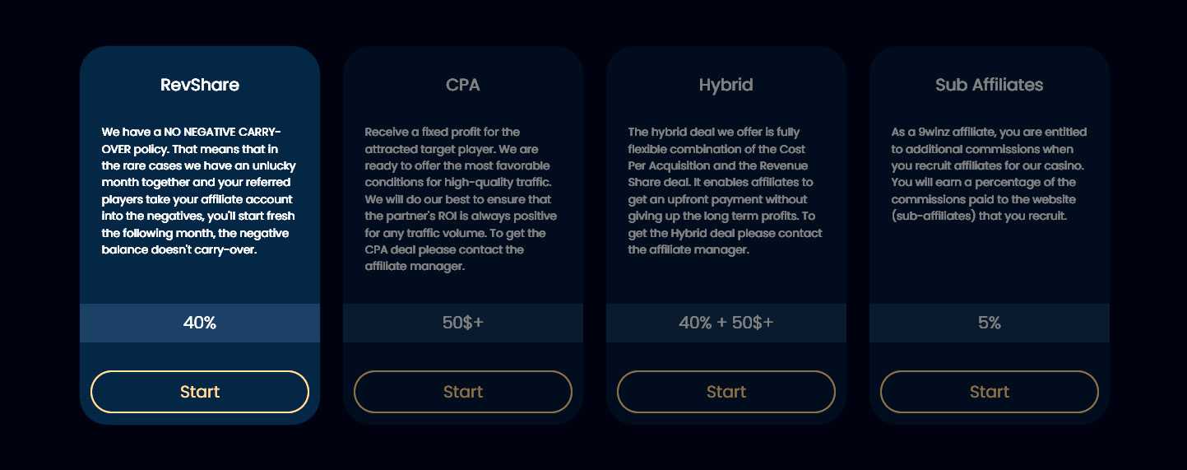Click the 5% Sub Affiliates rate

click(x=990, y=323)
